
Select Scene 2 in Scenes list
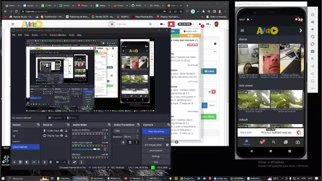(x=26, y=142)
